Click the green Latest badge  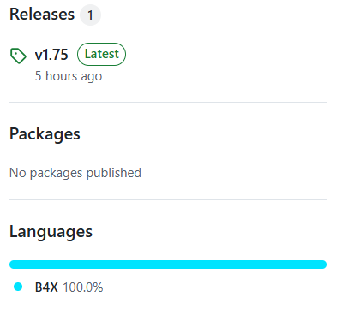[101, 54]
